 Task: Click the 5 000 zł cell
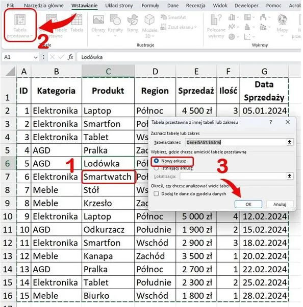click(196, 216)
